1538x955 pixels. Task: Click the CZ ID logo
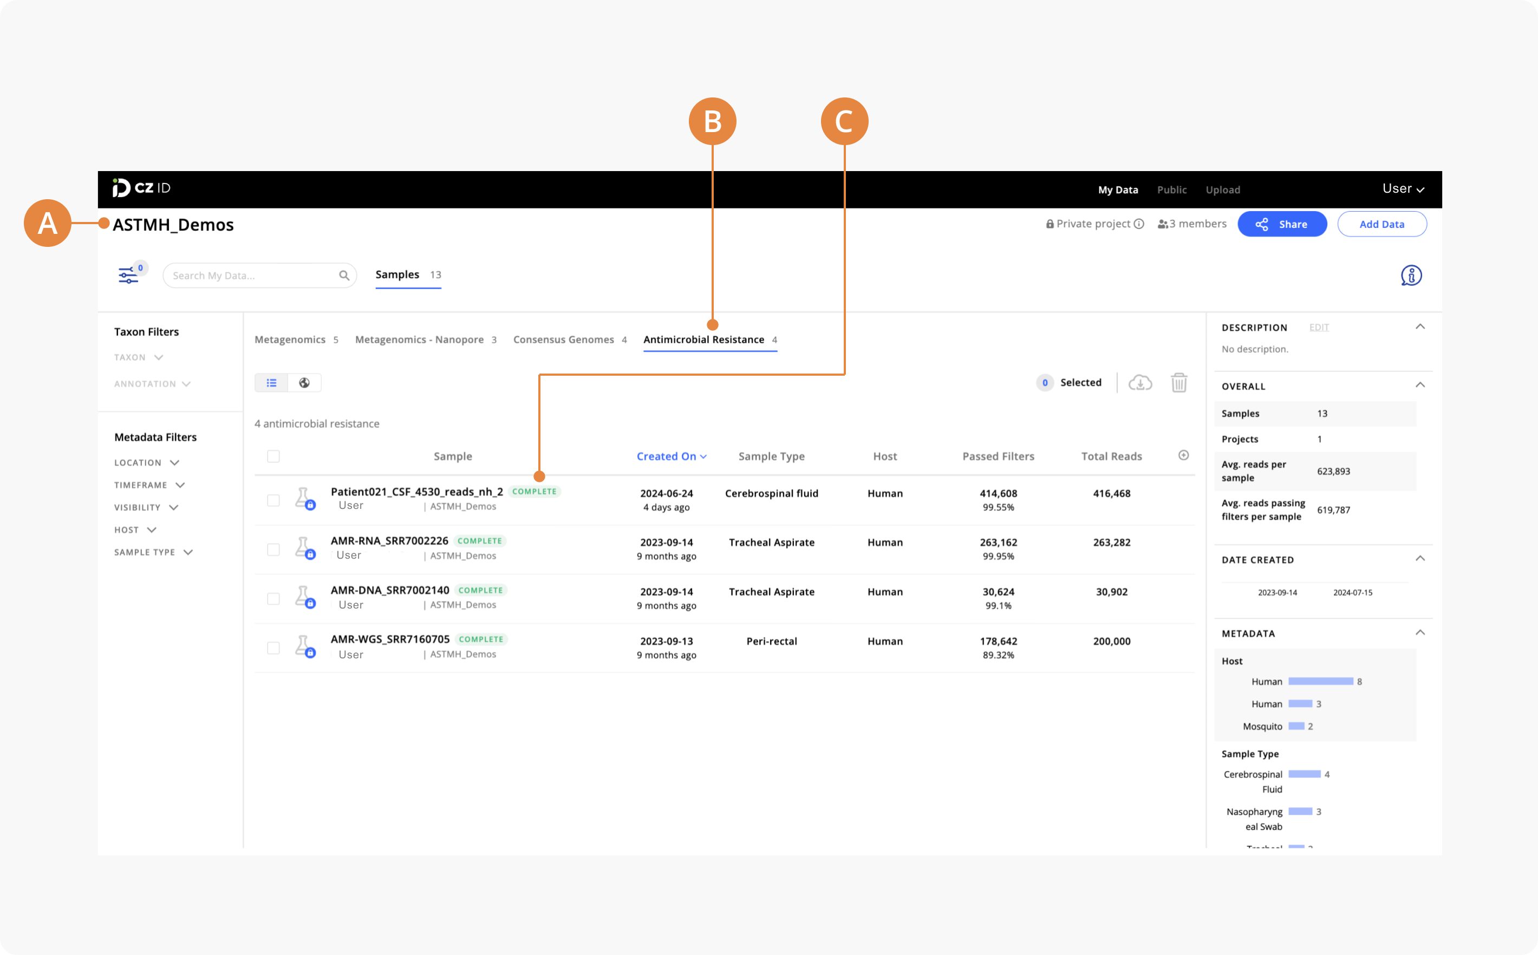[x=141, y=188]
